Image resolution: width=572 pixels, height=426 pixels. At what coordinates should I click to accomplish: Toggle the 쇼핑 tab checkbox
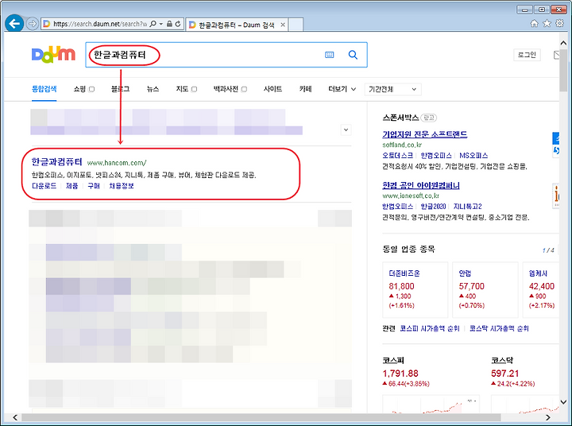91,89
